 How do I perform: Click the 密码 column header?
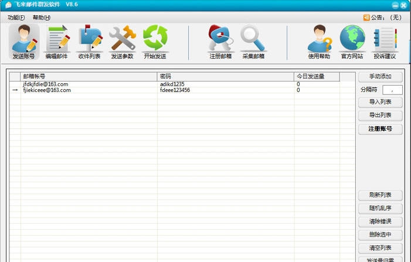coord(225,77)
